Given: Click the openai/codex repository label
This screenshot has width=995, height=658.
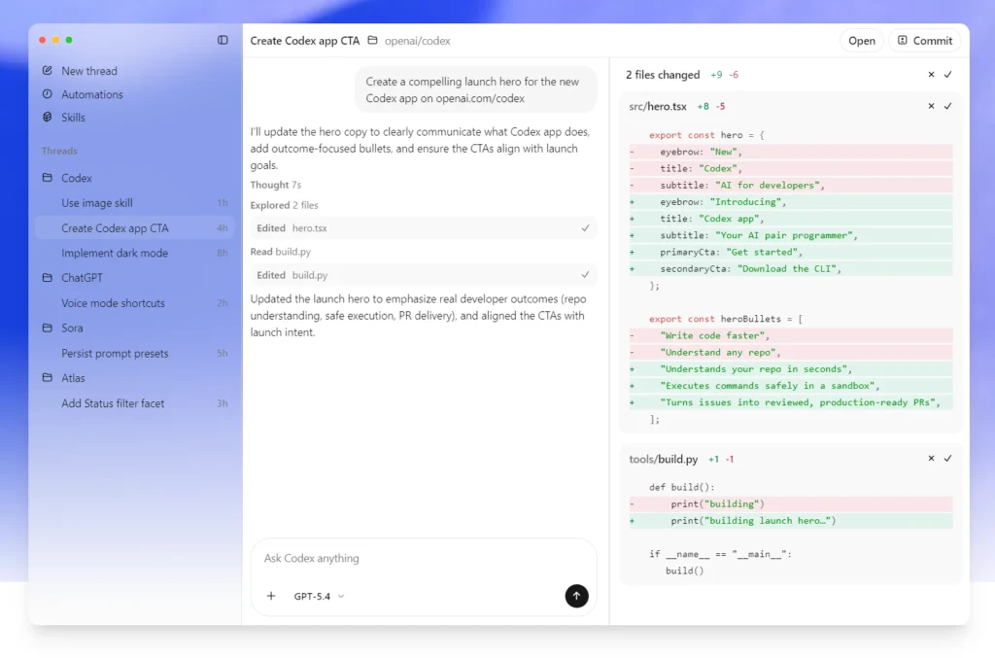Looking at the screenshot, I should tap(418, 41).
